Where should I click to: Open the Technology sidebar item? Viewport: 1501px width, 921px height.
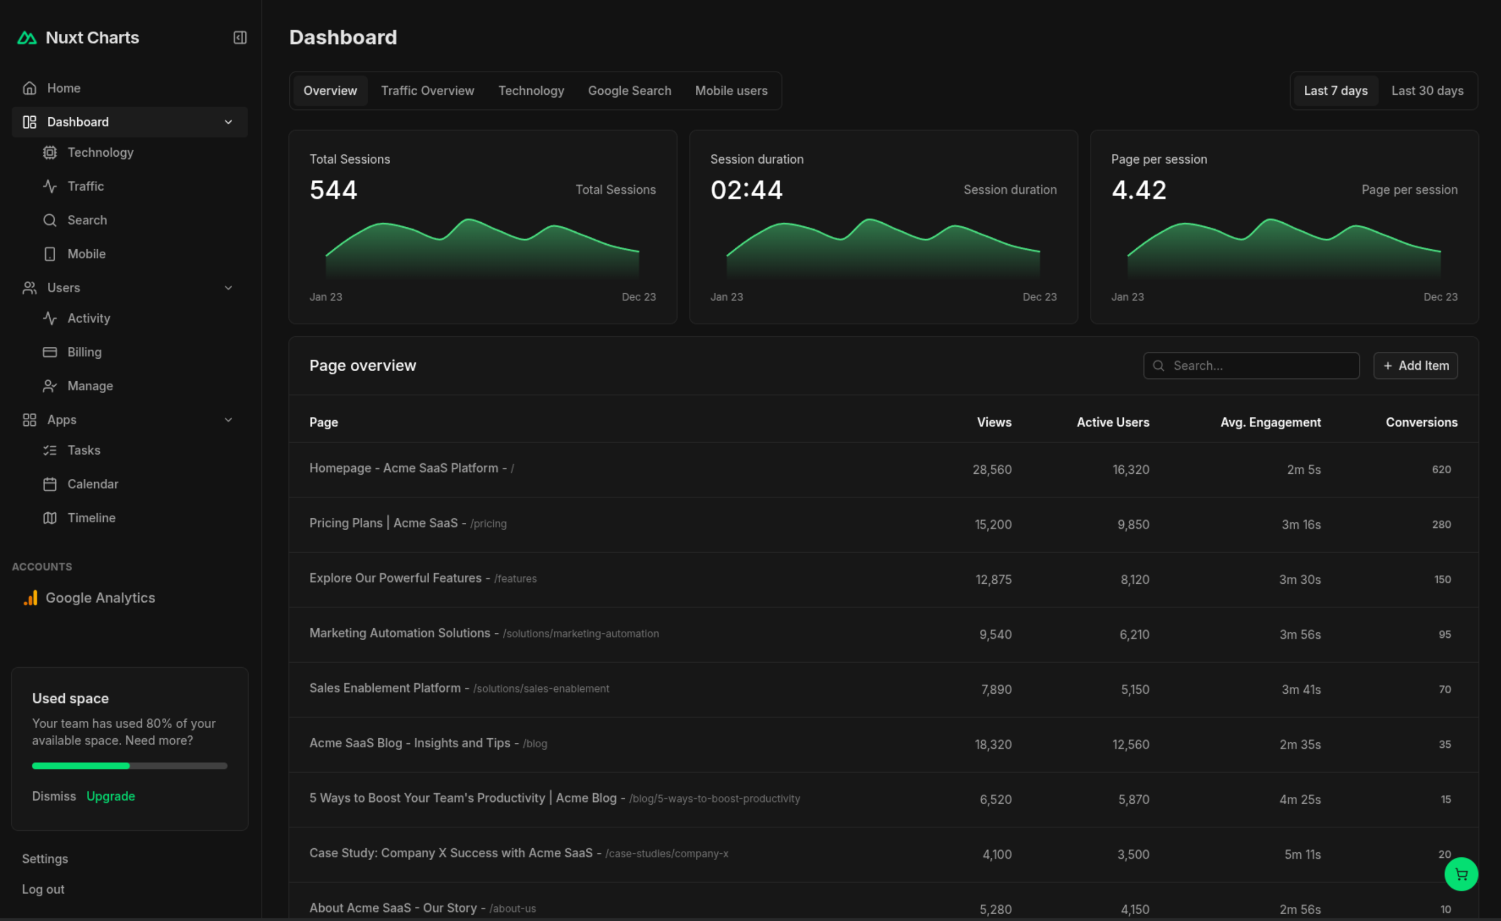[100, 152]
